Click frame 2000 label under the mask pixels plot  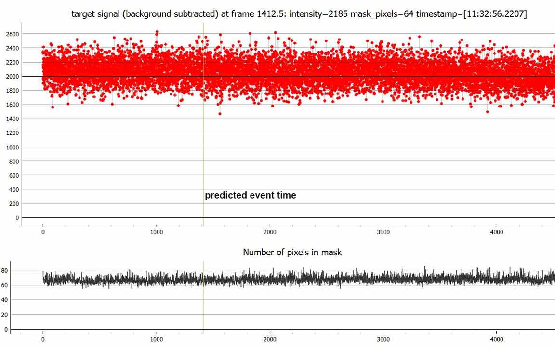(270, 339)
